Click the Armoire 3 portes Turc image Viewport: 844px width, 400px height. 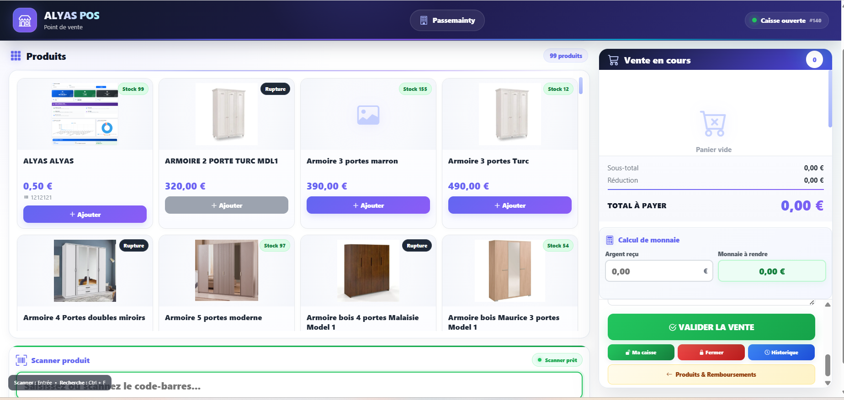(510, 114)
